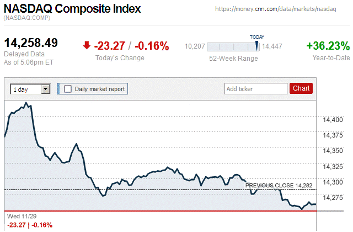Click the Add ticker input field
This screenshot has height=232, width=353.
pos(256,88)
